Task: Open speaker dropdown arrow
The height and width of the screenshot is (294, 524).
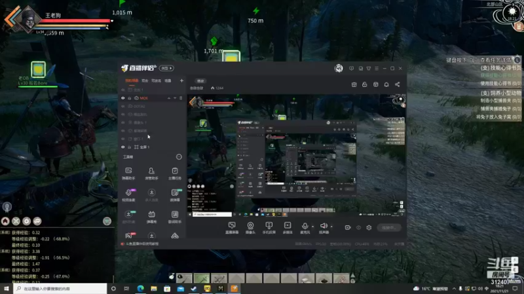Action: click(x=331, y=226)
